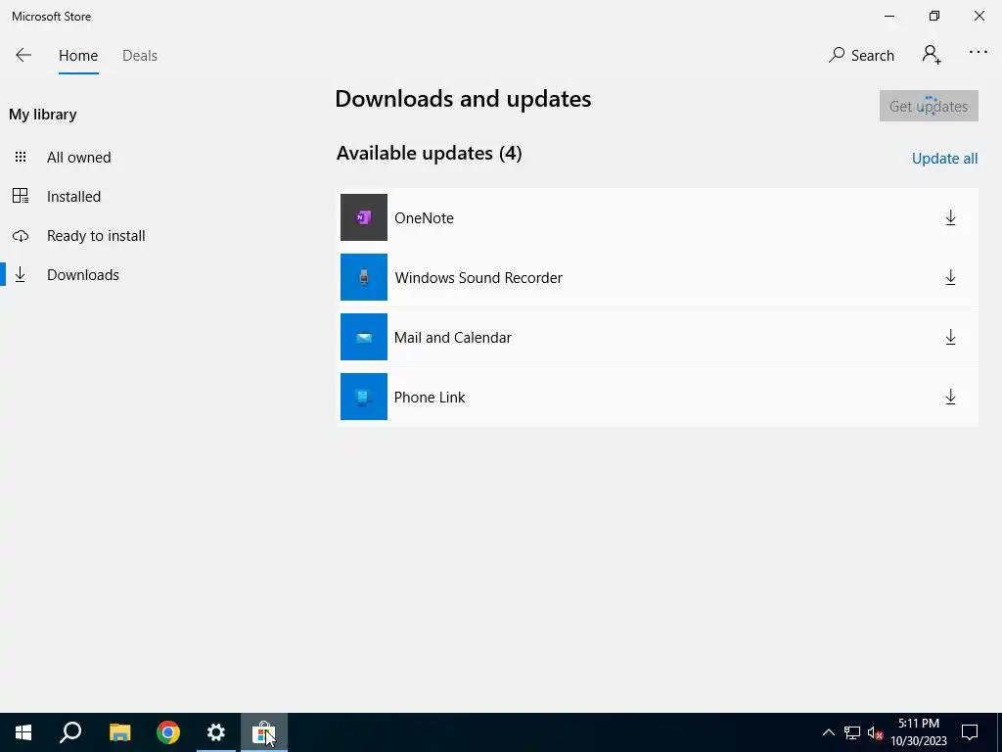
Task: Restore down the Microsoft Store window
Action: click(934, 16)
